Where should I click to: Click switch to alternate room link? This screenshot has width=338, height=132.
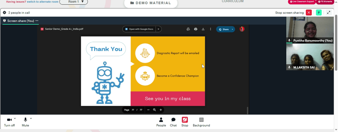coord(43,2)
